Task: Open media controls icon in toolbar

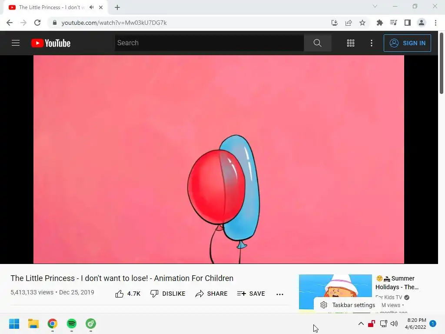Action: (394, 23)
